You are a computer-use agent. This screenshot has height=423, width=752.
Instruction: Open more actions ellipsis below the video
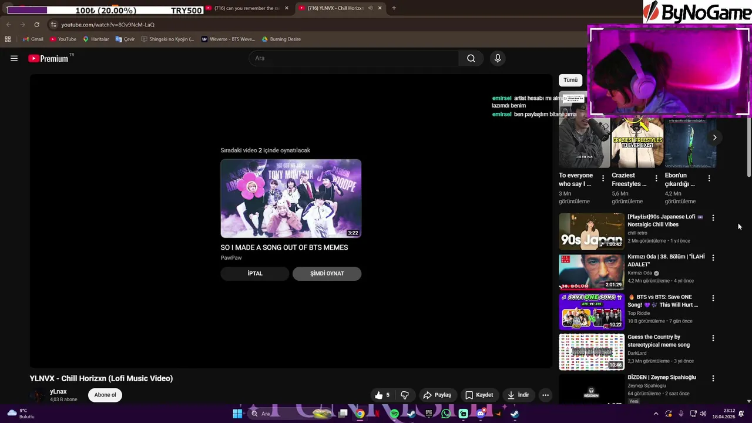pos(545,395)
